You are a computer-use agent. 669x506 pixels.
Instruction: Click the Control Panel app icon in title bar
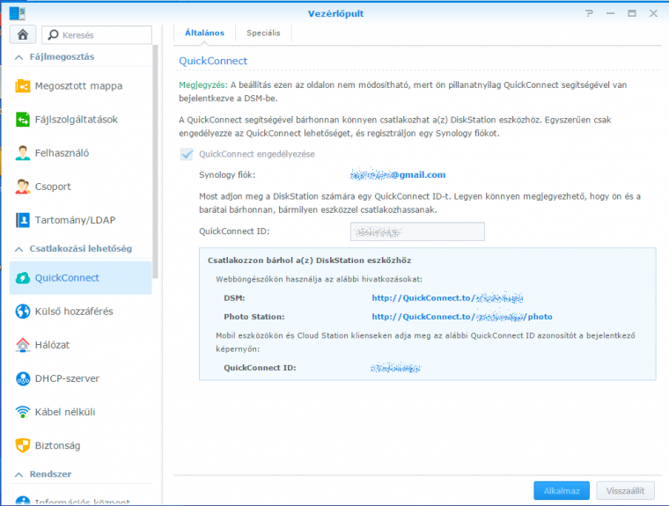coord(18,13)
